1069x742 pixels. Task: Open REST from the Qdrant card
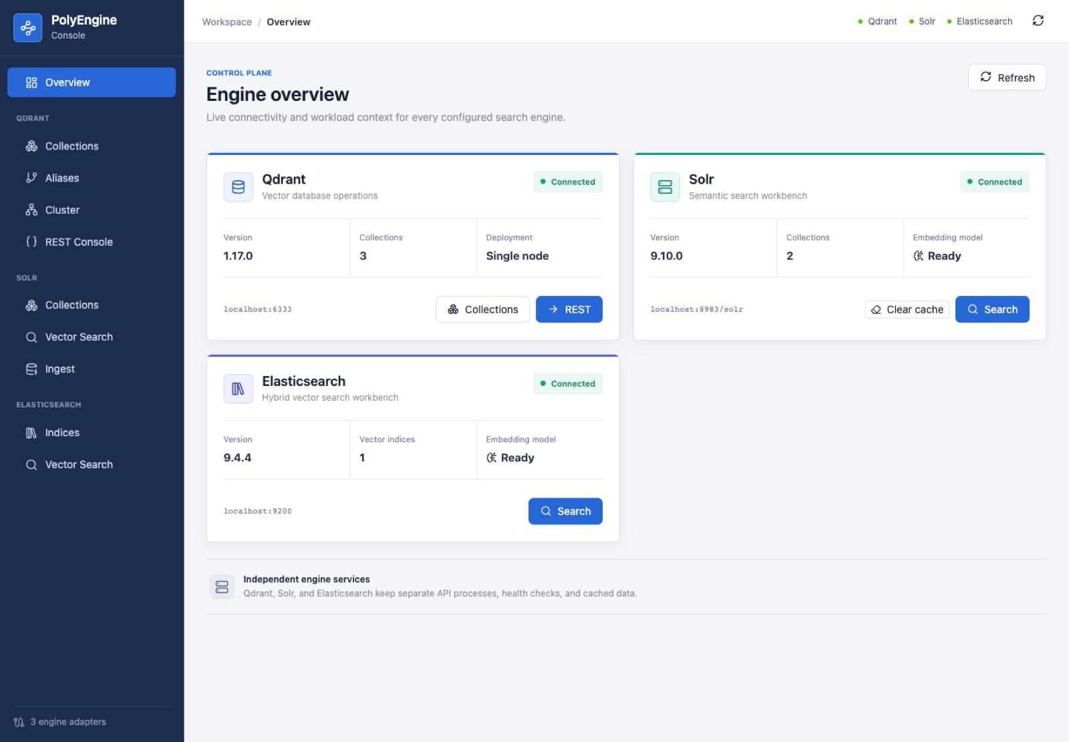click(x=569, y=309)
